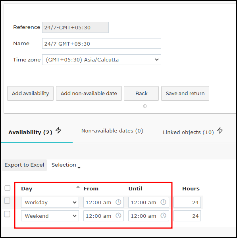The width and height of the screenshot is (237, 238).
Task: Click the From column header
Action: (91, 189)
